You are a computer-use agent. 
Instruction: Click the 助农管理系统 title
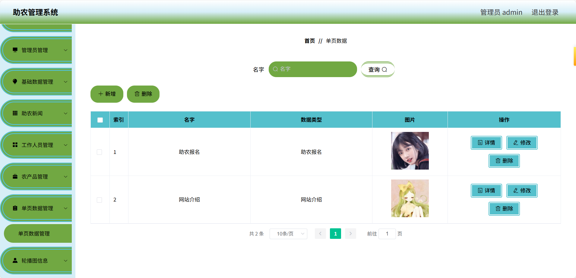click(35, 12)
